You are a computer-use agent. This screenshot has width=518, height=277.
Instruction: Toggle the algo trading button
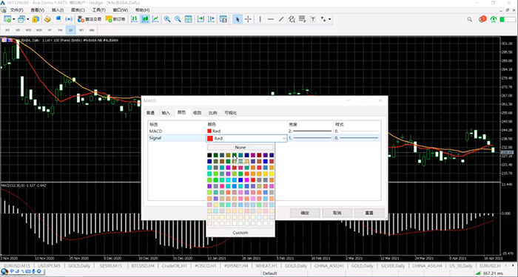(90, 19)
